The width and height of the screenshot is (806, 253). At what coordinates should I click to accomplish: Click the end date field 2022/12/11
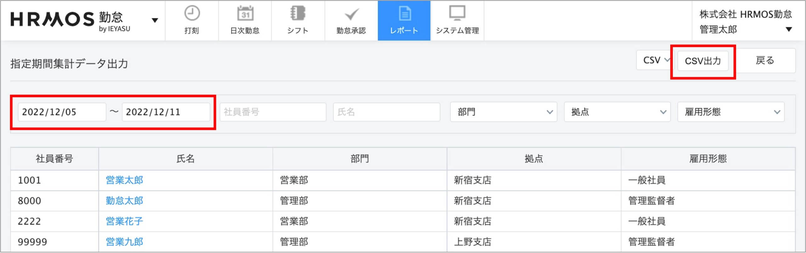[x=166, y=112]
